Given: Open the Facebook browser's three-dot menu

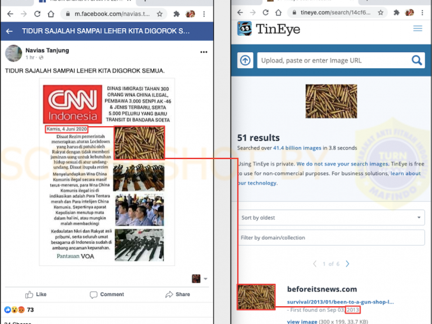Looking at the screenshot, I should 204,14.
